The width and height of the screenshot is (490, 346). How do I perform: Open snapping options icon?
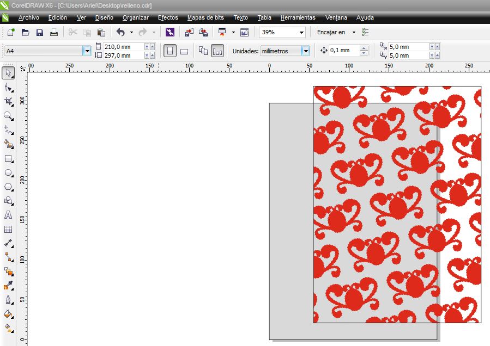(365, 32)
